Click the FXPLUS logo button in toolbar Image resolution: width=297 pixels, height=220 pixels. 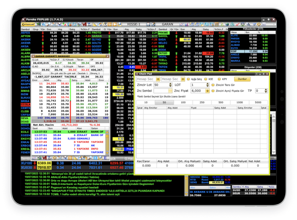pos(27,24)
